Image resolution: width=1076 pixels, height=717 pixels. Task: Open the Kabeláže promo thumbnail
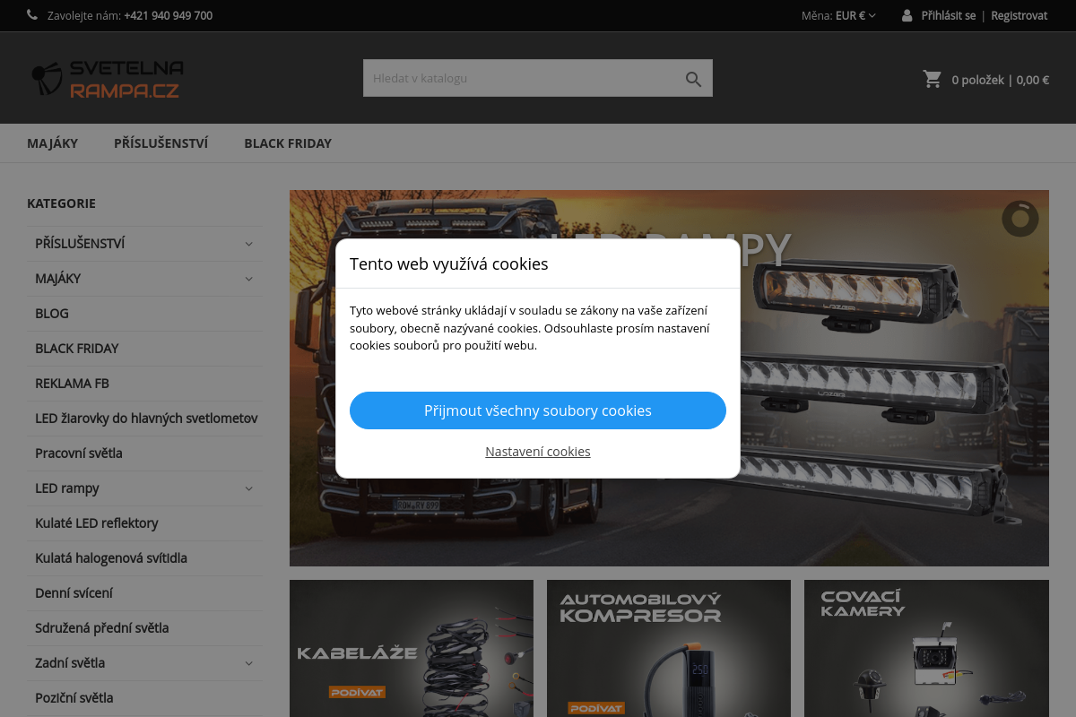pyautogui.click(x=411, y=648)
